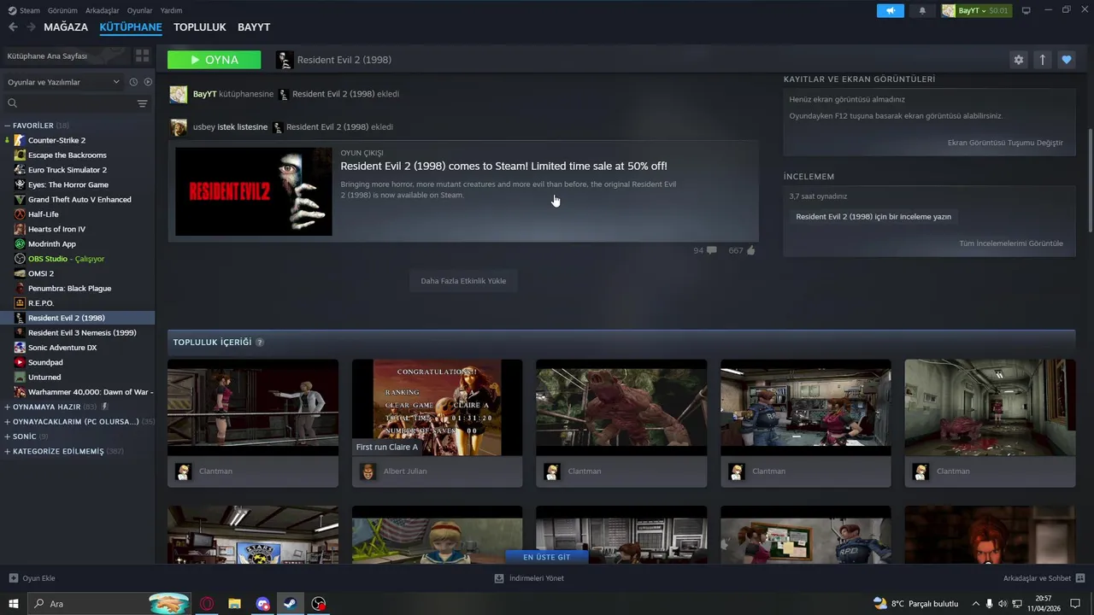
Task: Click Tüm İncelemelerimi Görüntüle link
Action: tap(1011, 243)
